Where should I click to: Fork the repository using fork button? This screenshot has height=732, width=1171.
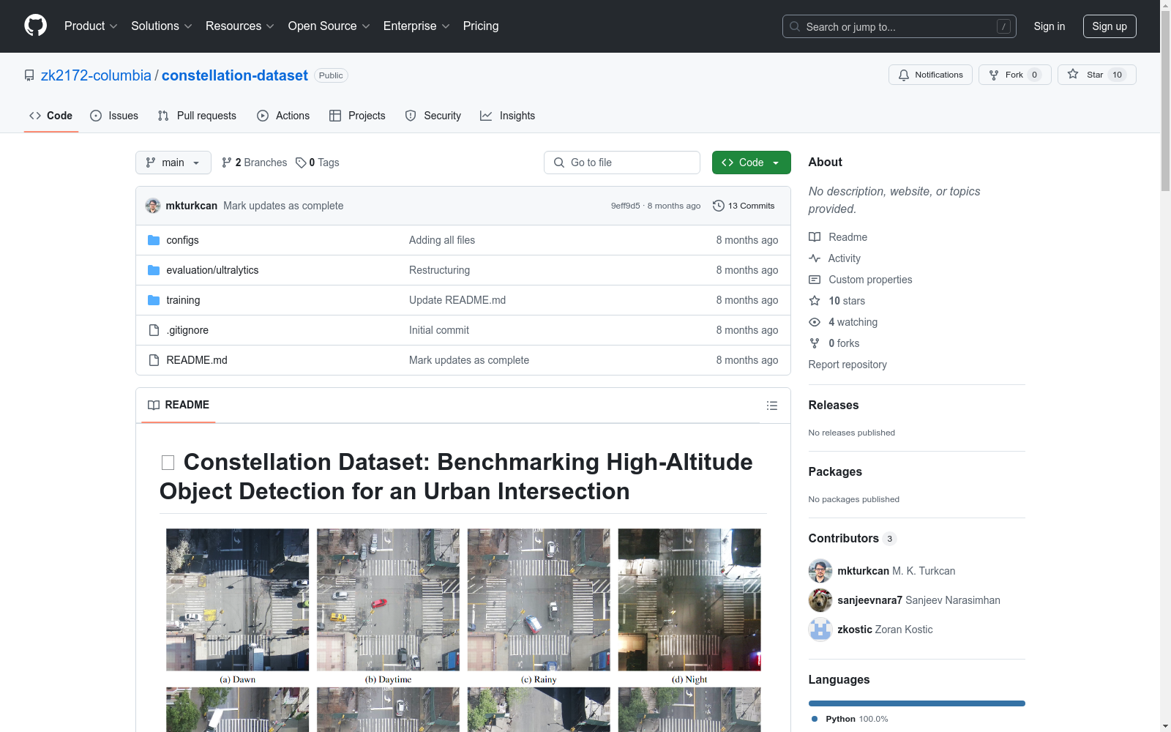pyautogui.click(x=1014, y=75)
